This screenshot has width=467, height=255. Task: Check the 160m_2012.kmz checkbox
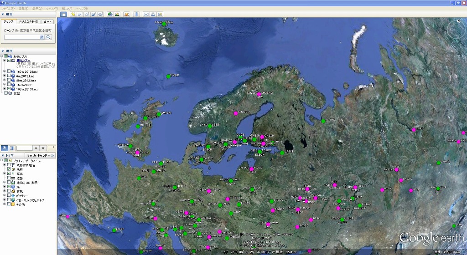point(9,71)
